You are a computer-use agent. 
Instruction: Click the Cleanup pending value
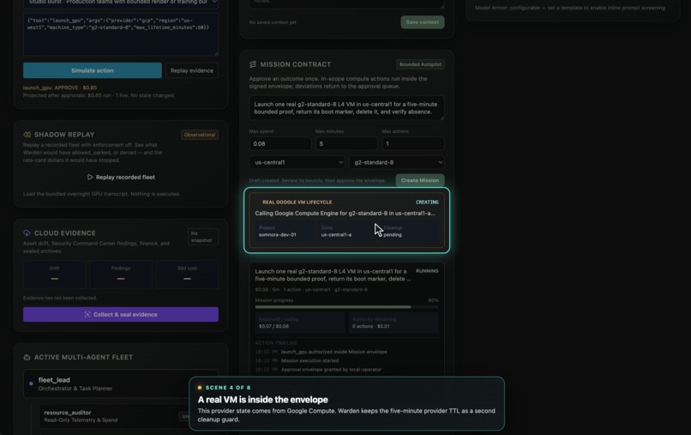[x=392, y=235]
